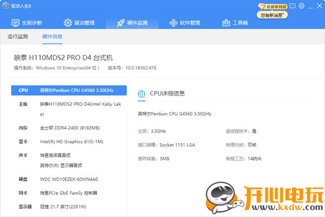Viewport: 325px width, 217px height.
Task: Close the 驱动人生8 window
Action: click(x=320, y=6)
